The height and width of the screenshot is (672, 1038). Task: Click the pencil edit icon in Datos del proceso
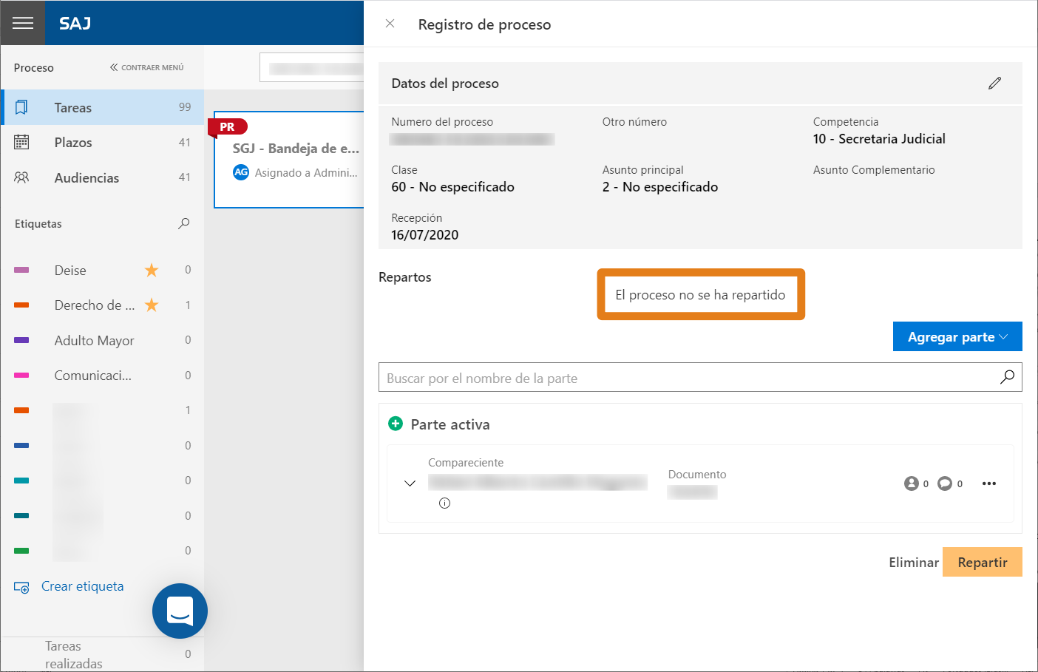point(994,83)
